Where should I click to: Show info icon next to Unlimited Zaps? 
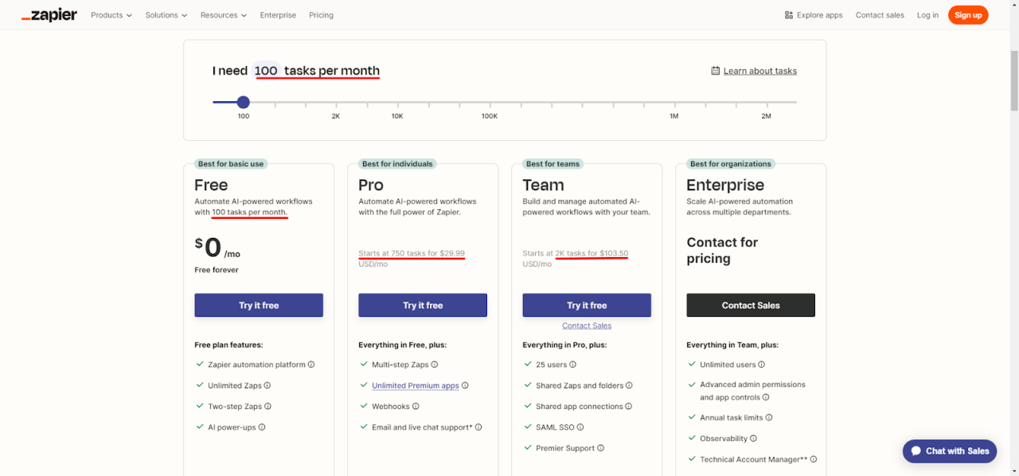267,385
